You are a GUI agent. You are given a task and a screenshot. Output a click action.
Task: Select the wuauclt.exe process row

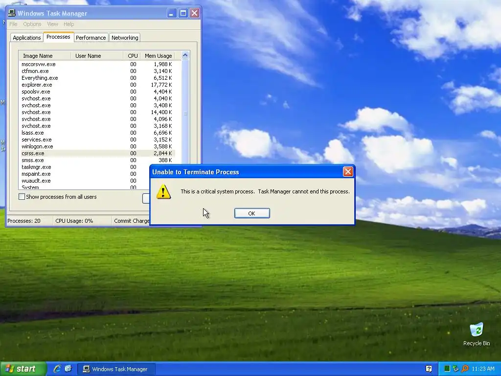pos(85,181)
